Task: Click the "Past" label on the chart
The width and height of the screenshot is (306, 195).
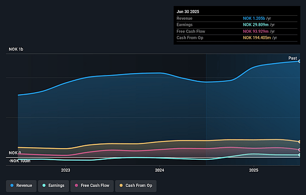Action: (x=293, y=58)
